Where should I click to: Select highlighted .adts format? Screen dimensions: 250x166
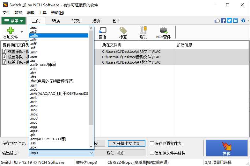click(x=59, y=36)
